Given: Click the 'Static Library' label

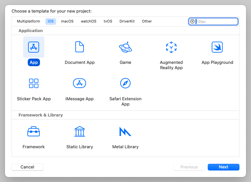Looking at the screenshot, I should coord(80,147).
